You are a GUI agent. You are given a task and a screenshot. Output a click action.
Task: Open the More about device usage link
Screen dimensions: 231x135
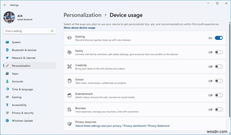80,28
